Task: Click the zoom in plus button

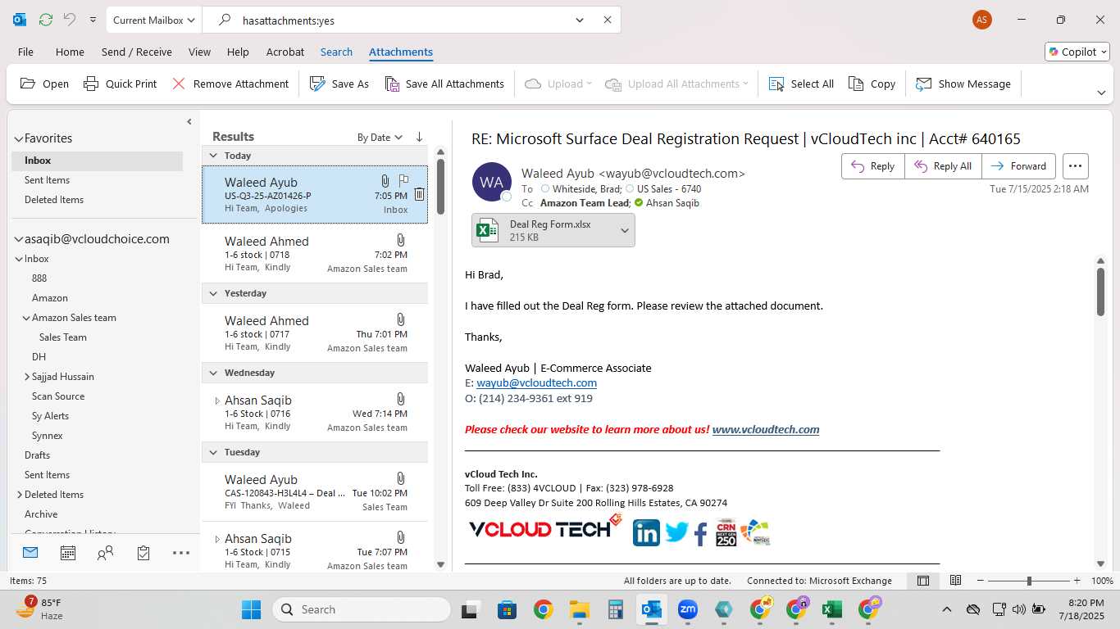Action: (x=1076, y=581)
